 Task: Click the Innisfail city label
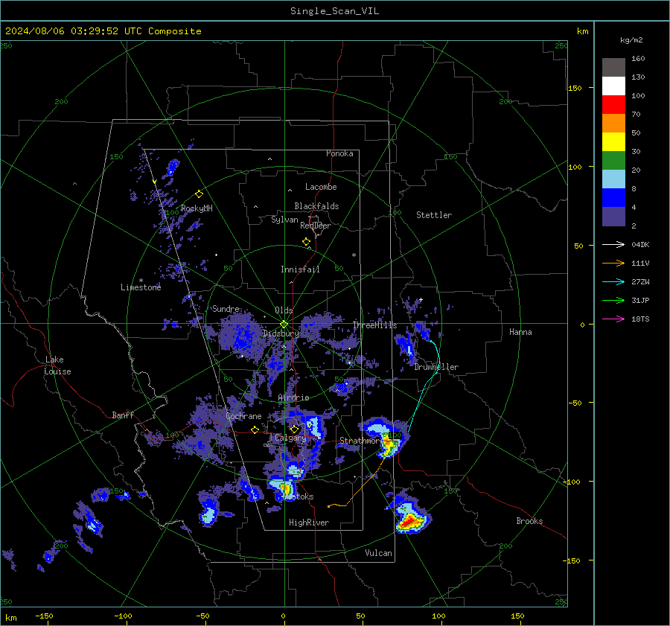300,269
